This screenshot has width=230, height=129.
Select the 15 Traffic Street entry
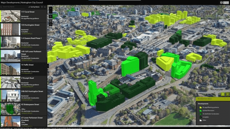23,69
